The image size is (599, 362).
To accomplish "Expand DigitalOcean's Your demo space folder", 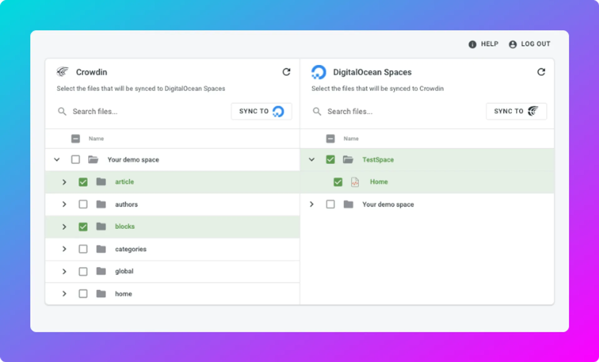I will tap(312, 204).
